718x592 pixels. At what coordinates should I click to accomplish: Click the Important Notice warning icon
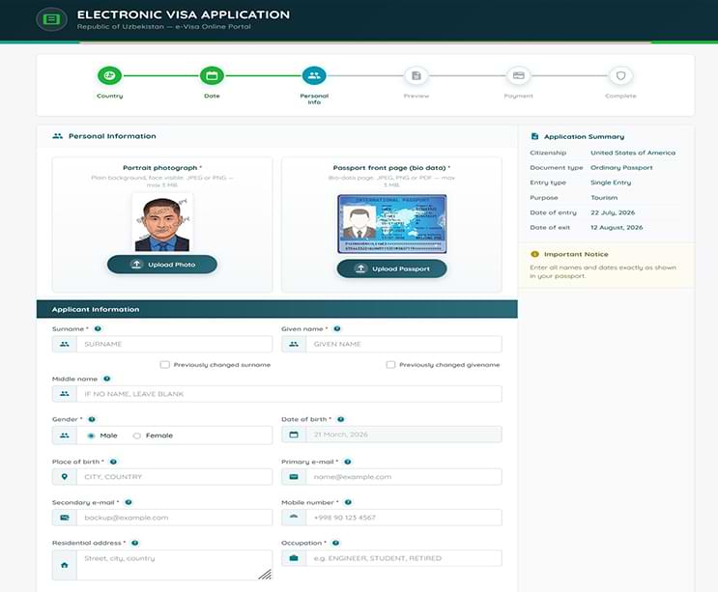point(534,254)
